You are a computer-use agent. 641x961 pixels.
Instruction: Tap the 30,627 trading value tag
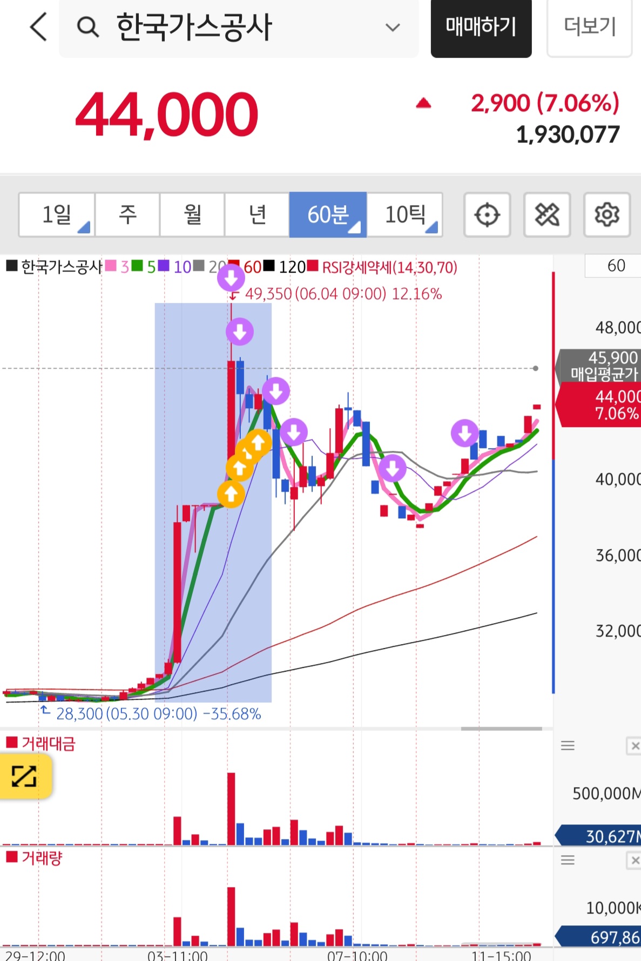598,836
